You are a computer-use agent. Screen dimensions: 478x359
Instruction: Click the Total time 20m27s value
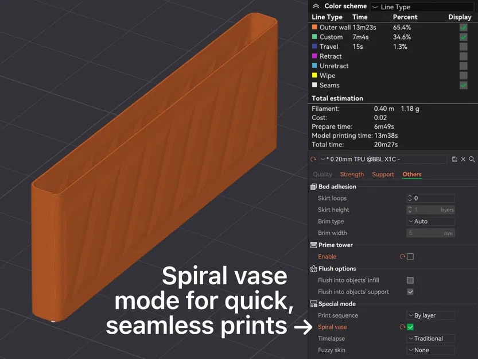(386, 144)
